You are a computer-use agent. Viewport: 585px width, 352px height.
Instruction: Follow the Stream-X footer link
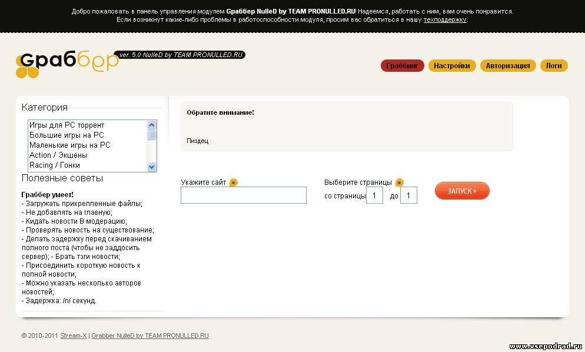[74, 336]
